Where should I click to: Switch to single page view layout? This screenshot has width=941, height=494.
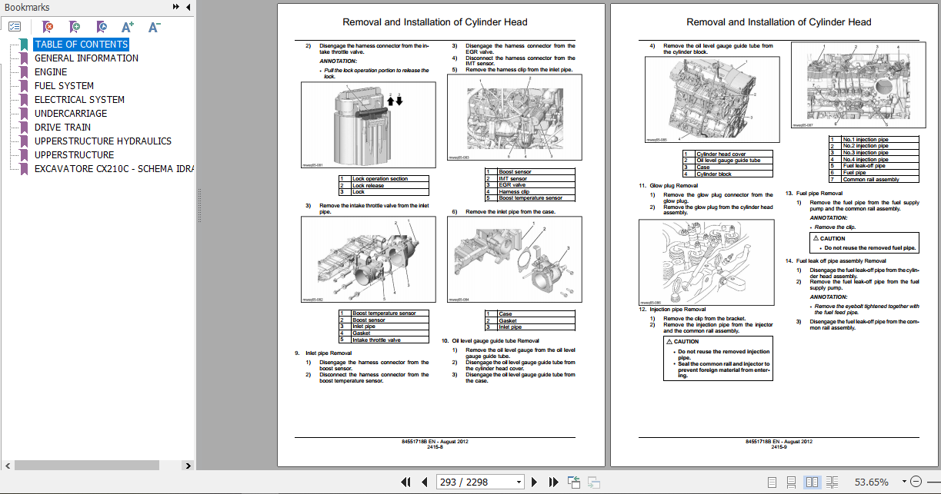pos(772,482)
